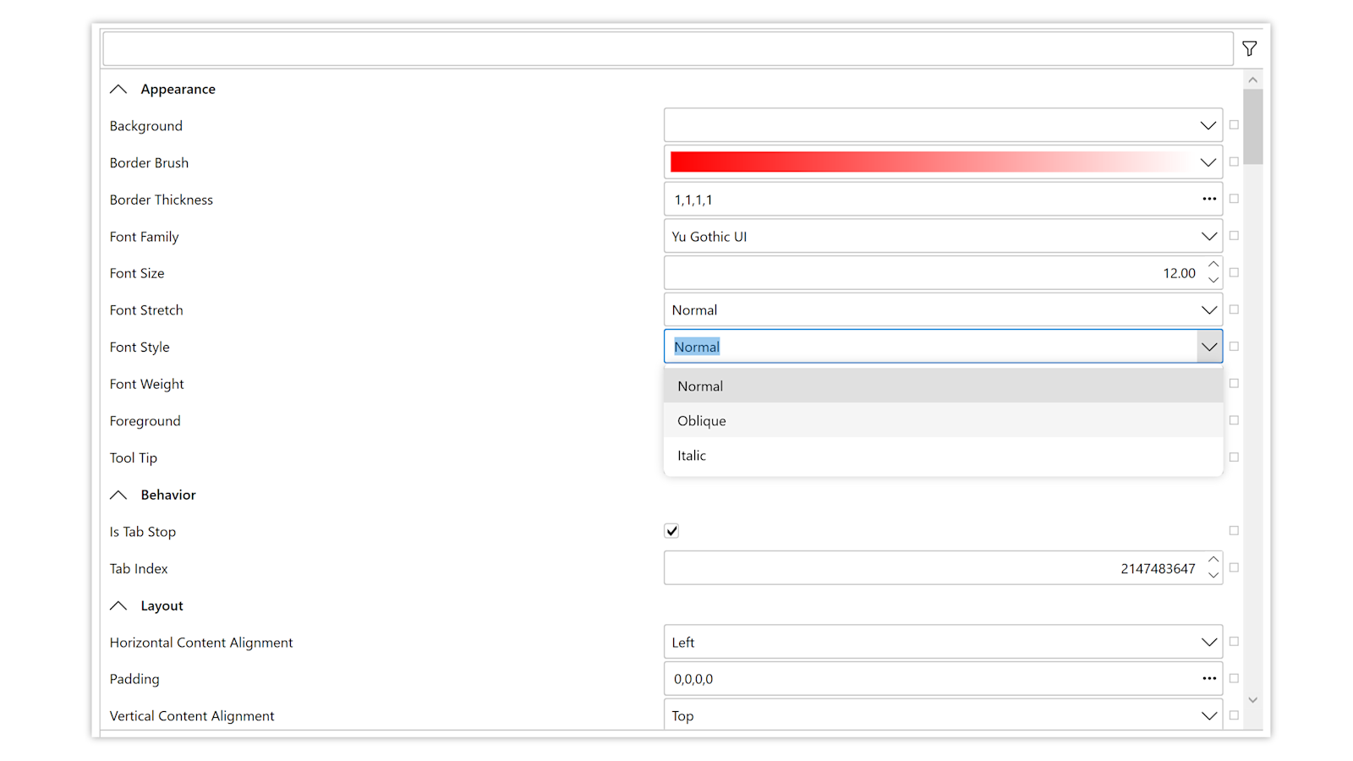Collapse the Behavior category
The width and height of the screenshot is (1353, 761).
point(118,495)
